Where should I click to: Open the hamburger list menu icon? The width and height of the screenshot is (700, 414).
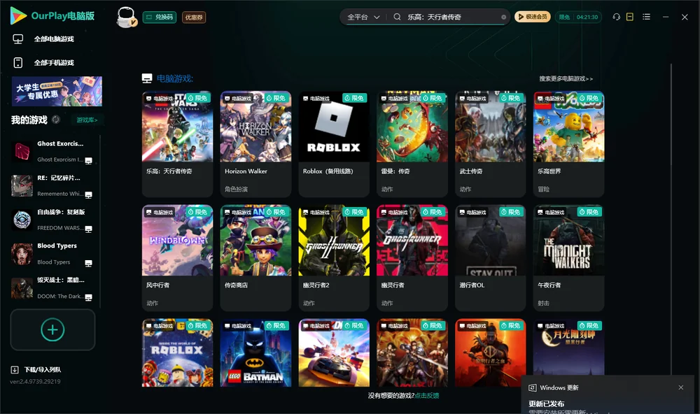pyautogui.click(x=646, y=17)
